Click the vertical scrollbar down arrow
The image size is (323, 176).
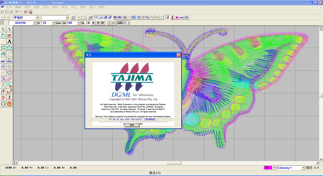point(321,159)
